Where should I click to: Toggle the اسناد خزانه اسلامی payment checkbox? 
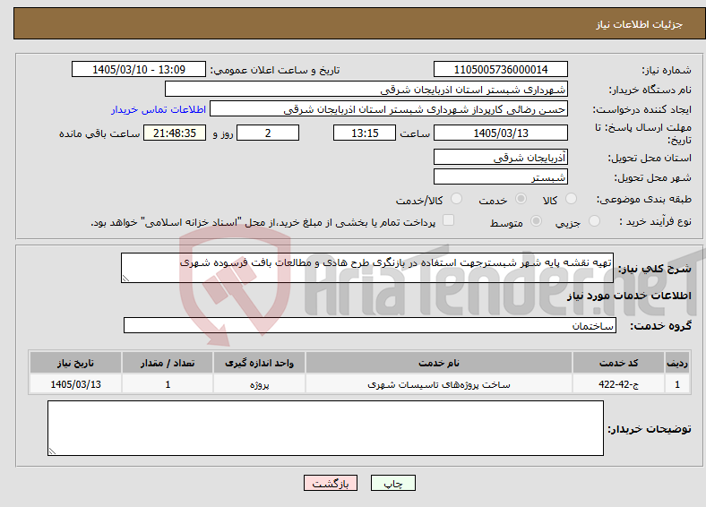pos(449,219)
